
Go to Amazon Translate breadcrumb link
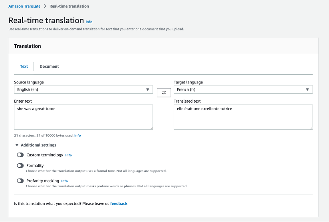pos(24,6)
